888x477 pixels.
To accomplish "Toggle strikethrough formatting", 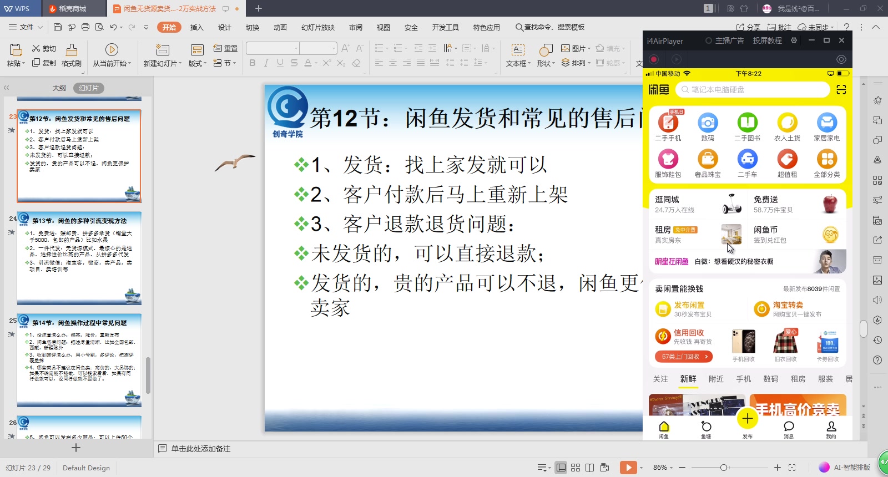I will click(x=294, y=63).
